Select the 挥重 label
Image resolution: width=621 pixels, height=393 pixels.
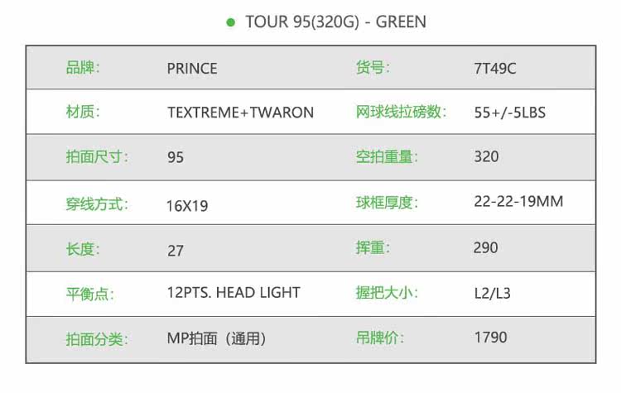[x=373, y=247]
